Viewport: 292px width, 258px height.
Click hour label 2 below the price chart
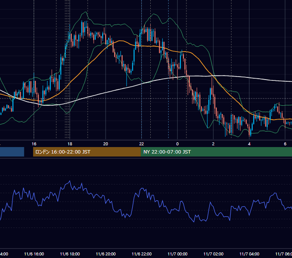pyautogui.click(x=213, y=144)
